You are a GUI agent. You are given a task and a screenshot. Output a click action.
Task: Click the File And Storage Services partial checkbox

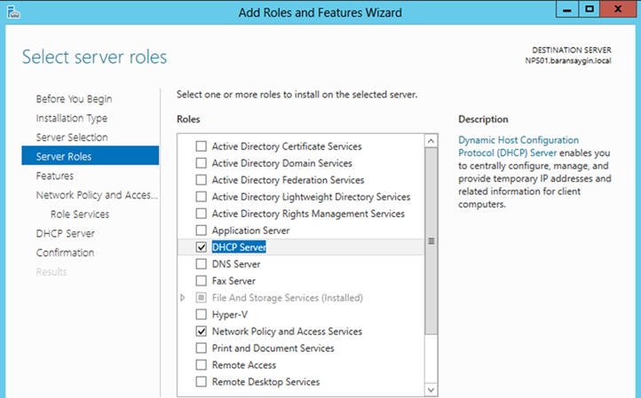tap(202, 298)
